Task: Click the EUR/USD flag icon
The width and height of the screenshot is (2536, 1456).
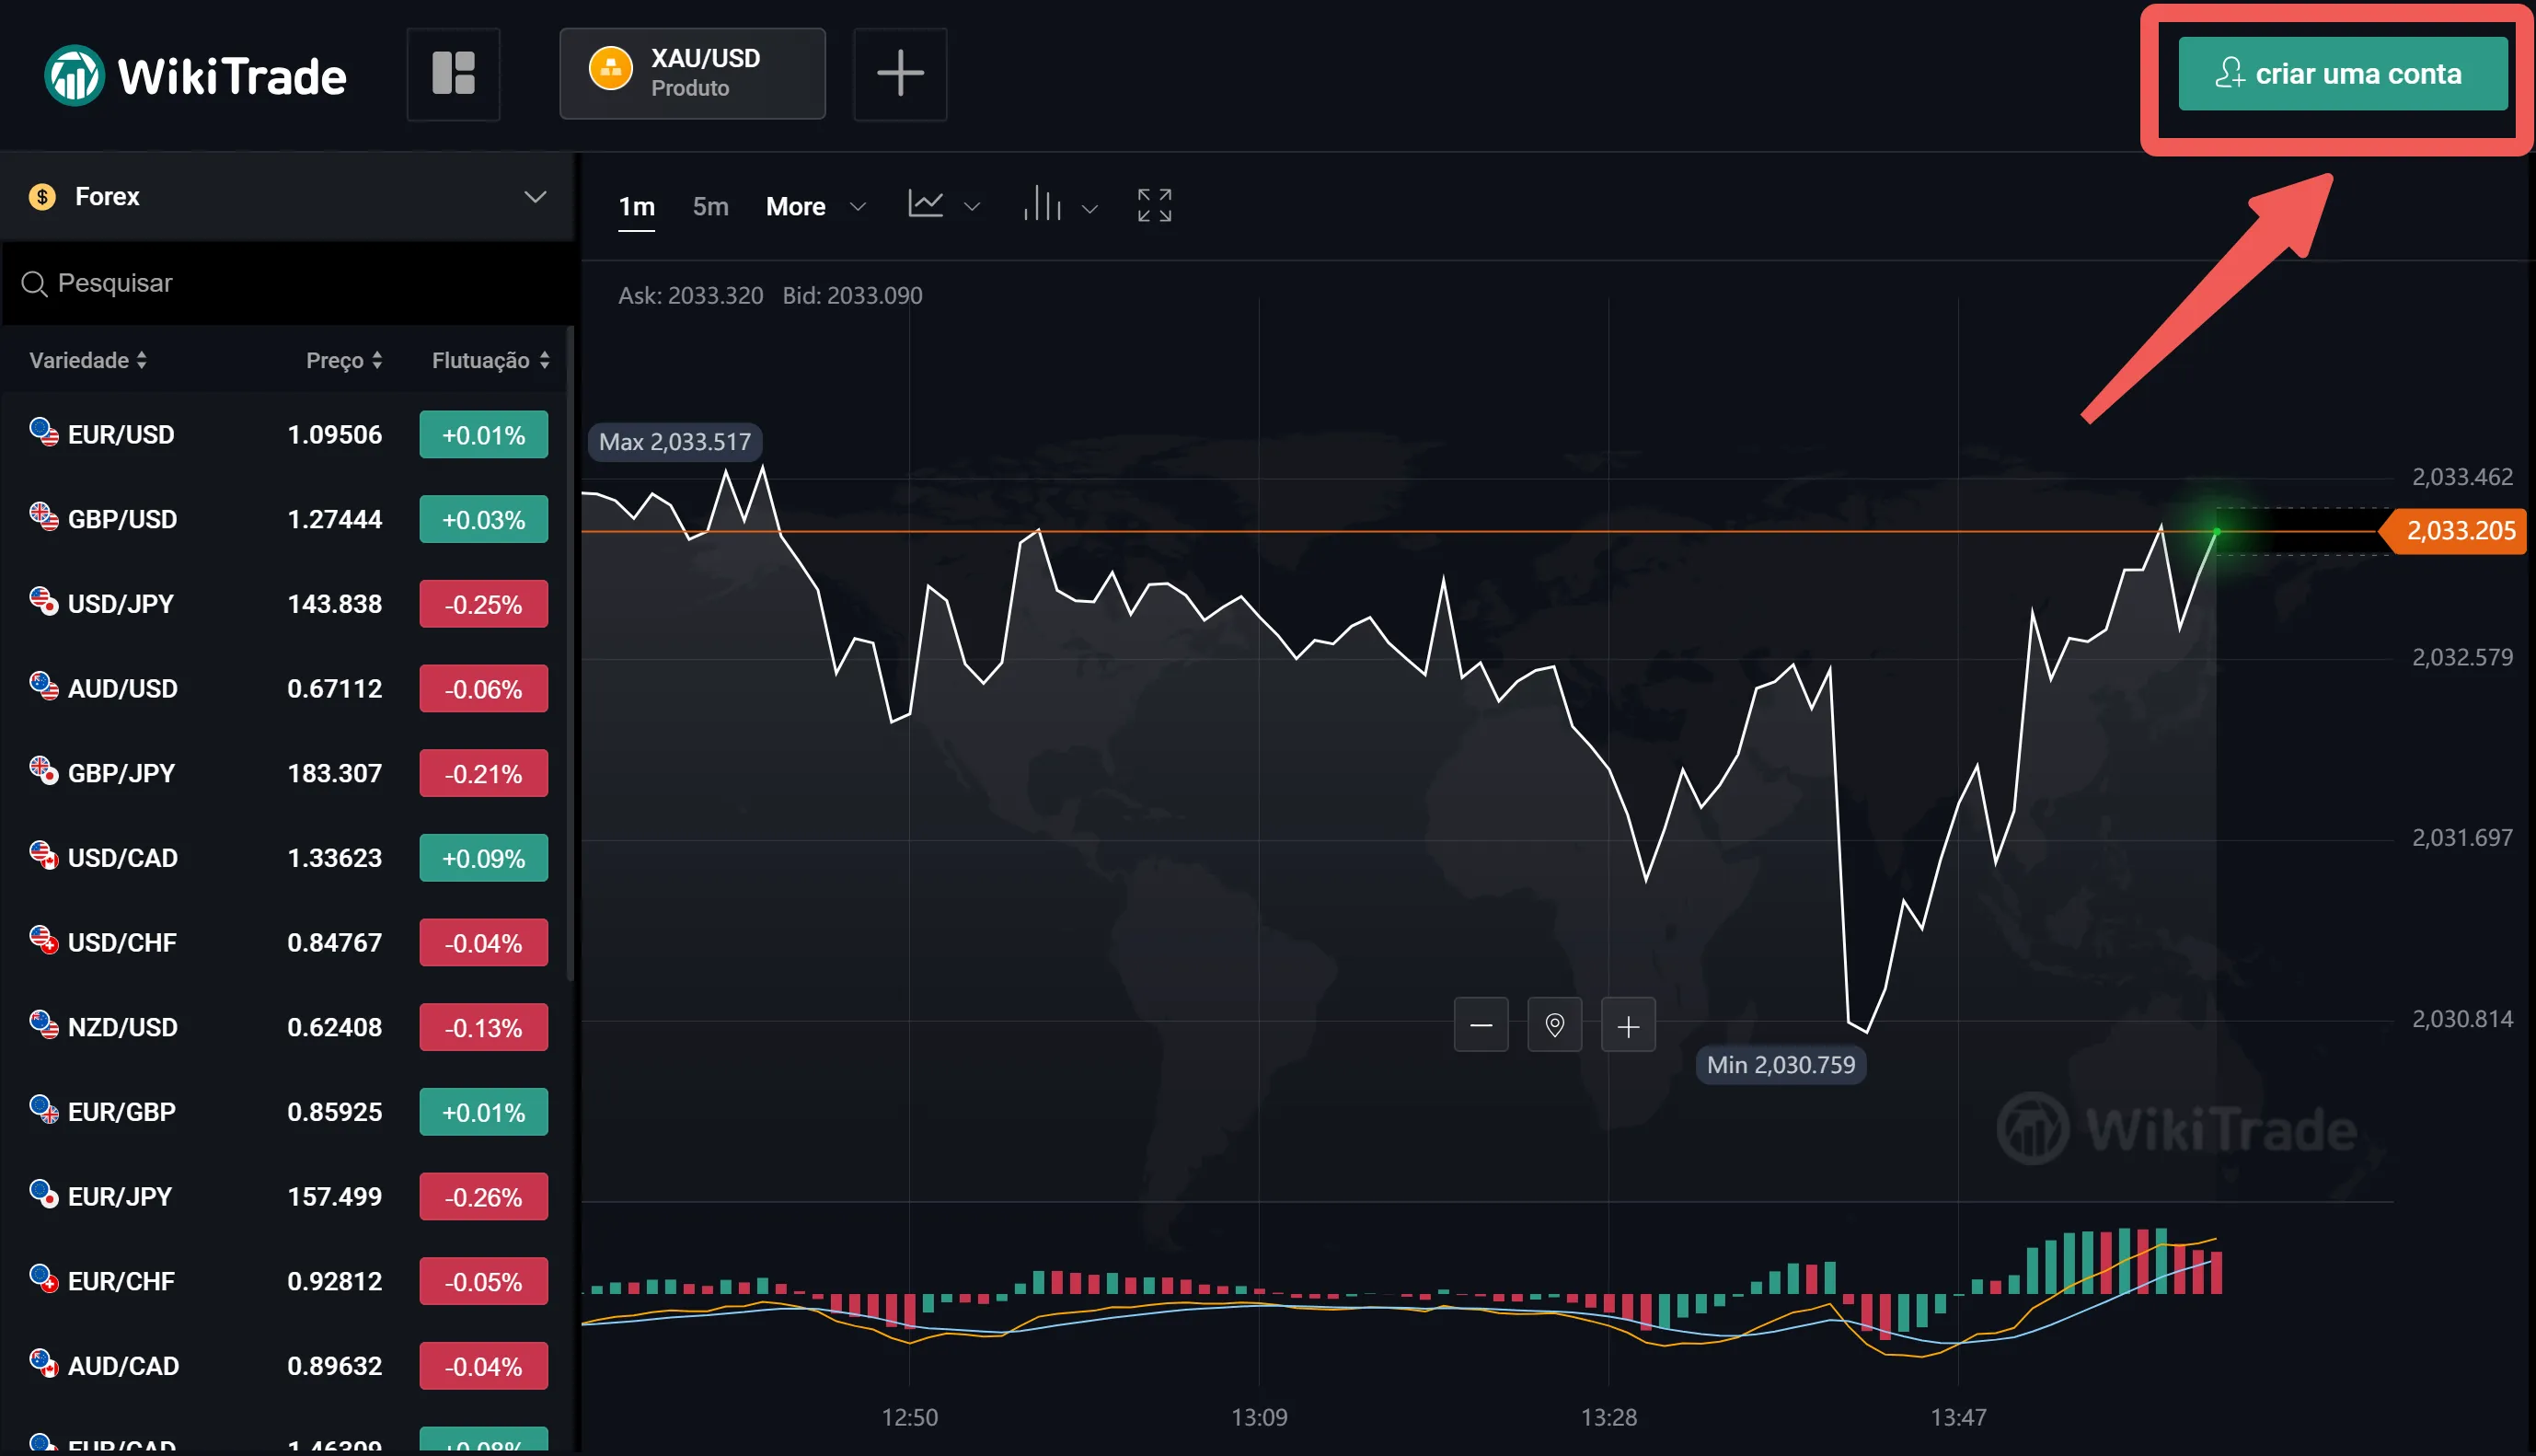Action: [44, 432]
